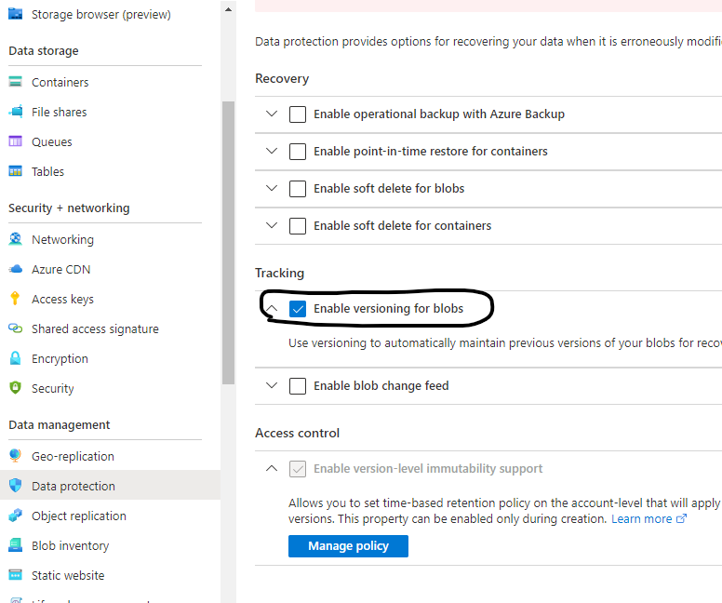This screenshot has width=722, height=603.
Task: Enable soft delete for blobs checkbox
Action: 298,188
